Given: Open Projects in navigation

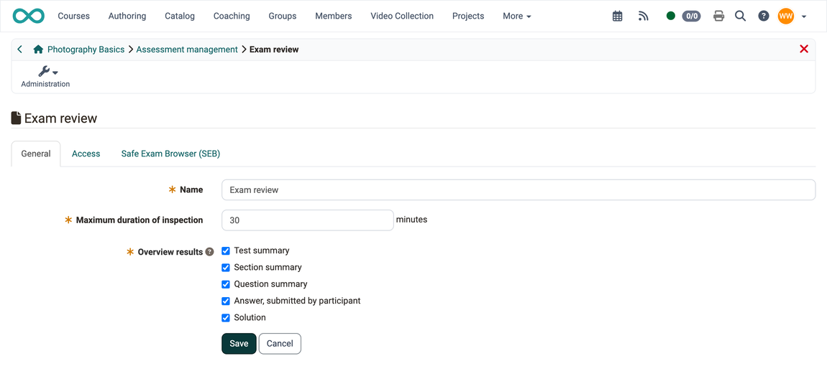Looking at the screenshot, I should click(x=468, y=16).
